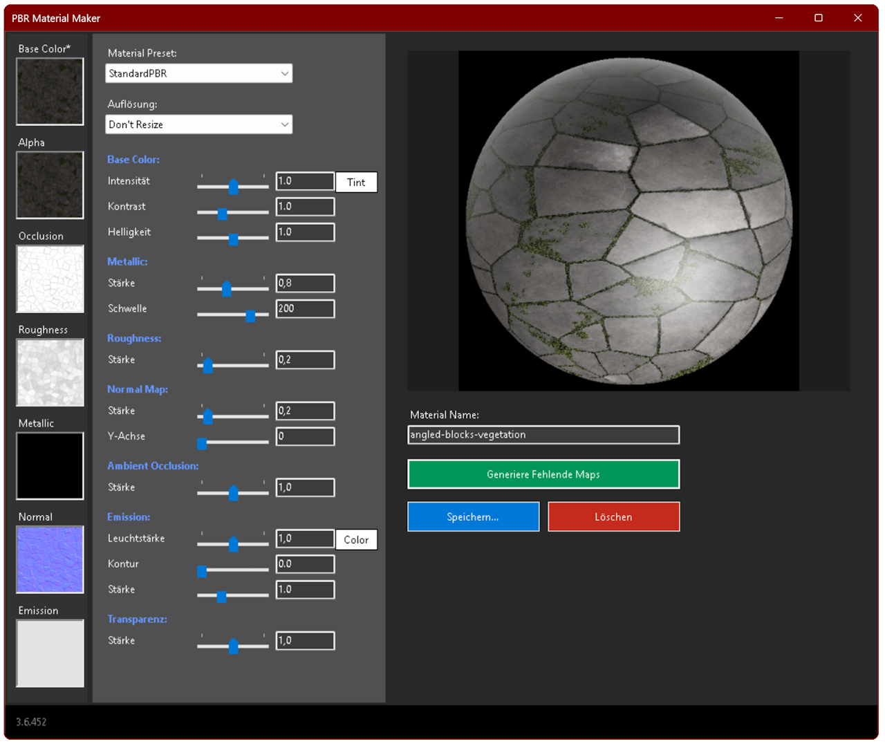Click the Metallic Schwelle slider handle
Screen dimensions: 885x746
(x=250, y=315)
